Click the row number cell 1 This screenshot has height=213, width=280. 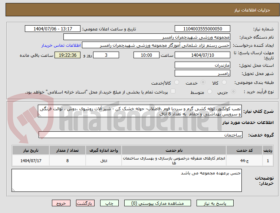pyautogui.click(x=268, y=161)
